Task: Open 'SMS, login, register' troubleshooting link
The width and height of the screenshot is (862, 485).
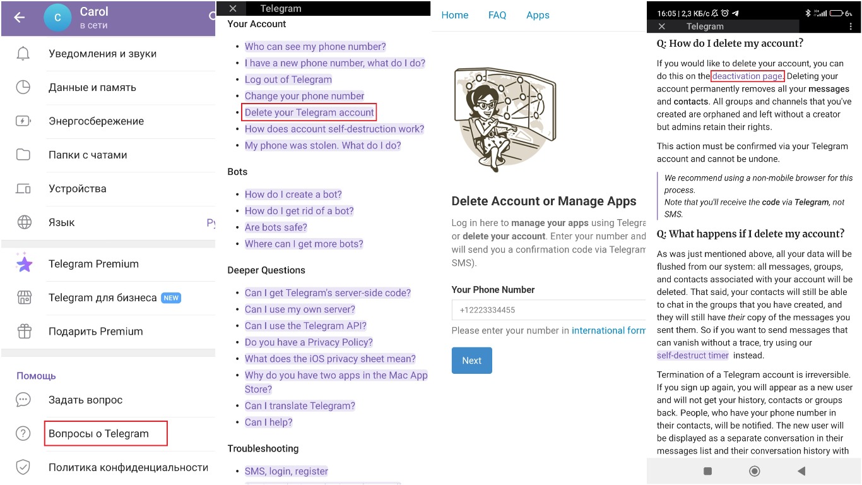Action: (286, 471)
